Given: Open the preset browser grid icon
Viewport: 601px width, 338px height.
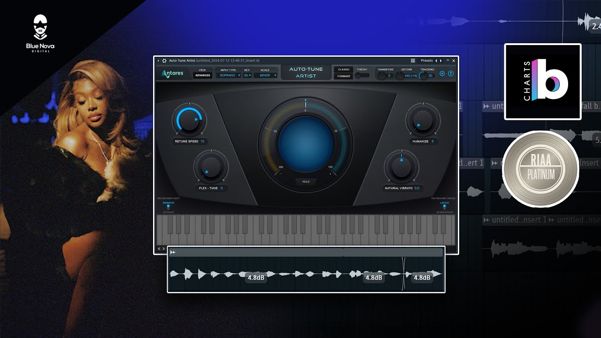Looking at the screenshot, I should click(413, 61).
